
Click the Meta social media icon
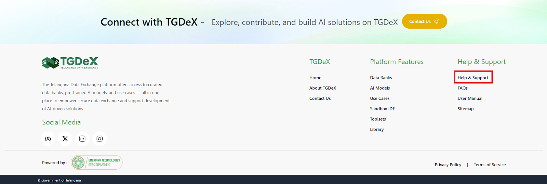[48, 139]
